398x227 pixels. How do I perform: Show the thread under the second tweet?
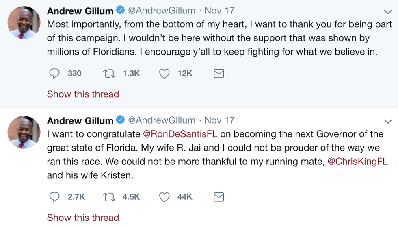(x=83, y=218)
